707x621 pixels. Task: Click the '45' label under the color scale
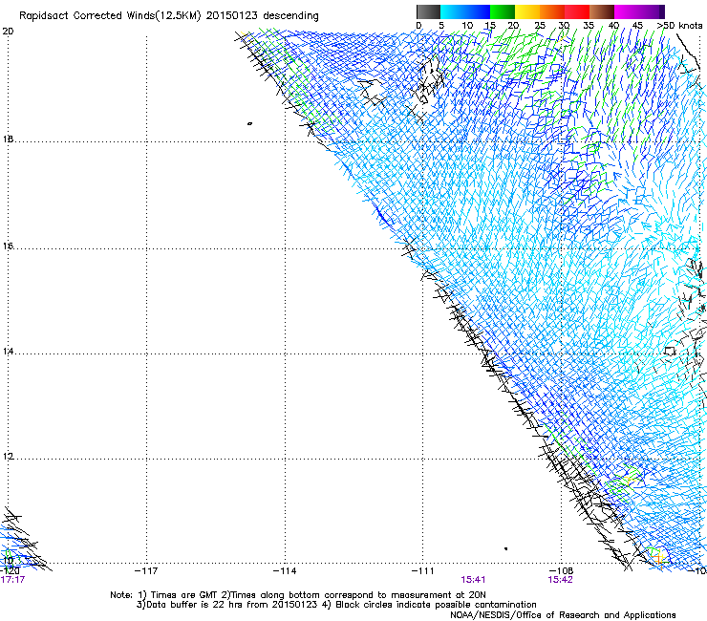(x=637, y=26)
